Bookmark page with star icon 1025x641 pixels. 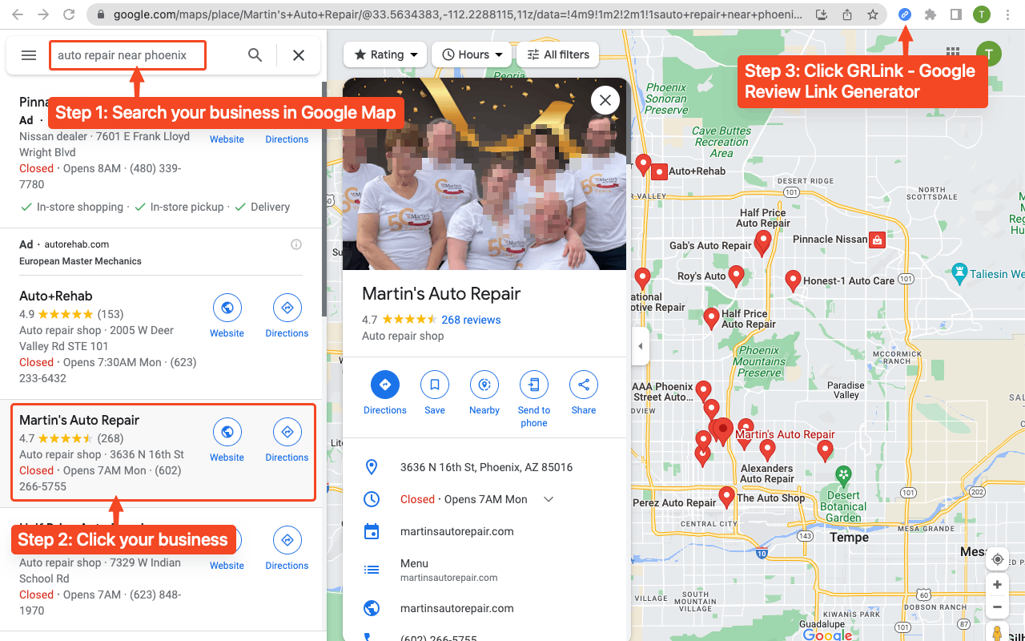[x=872, y=14]
